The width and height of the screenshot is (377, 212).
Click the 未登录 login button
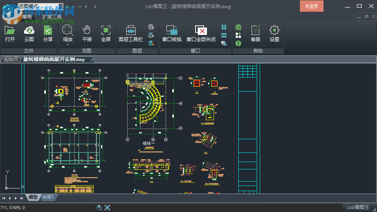pos(312,6)
